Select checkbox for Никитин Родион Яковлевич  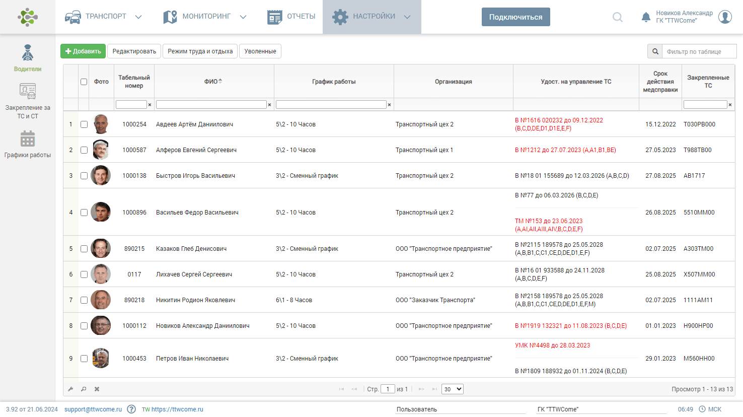tap(84, 300)
